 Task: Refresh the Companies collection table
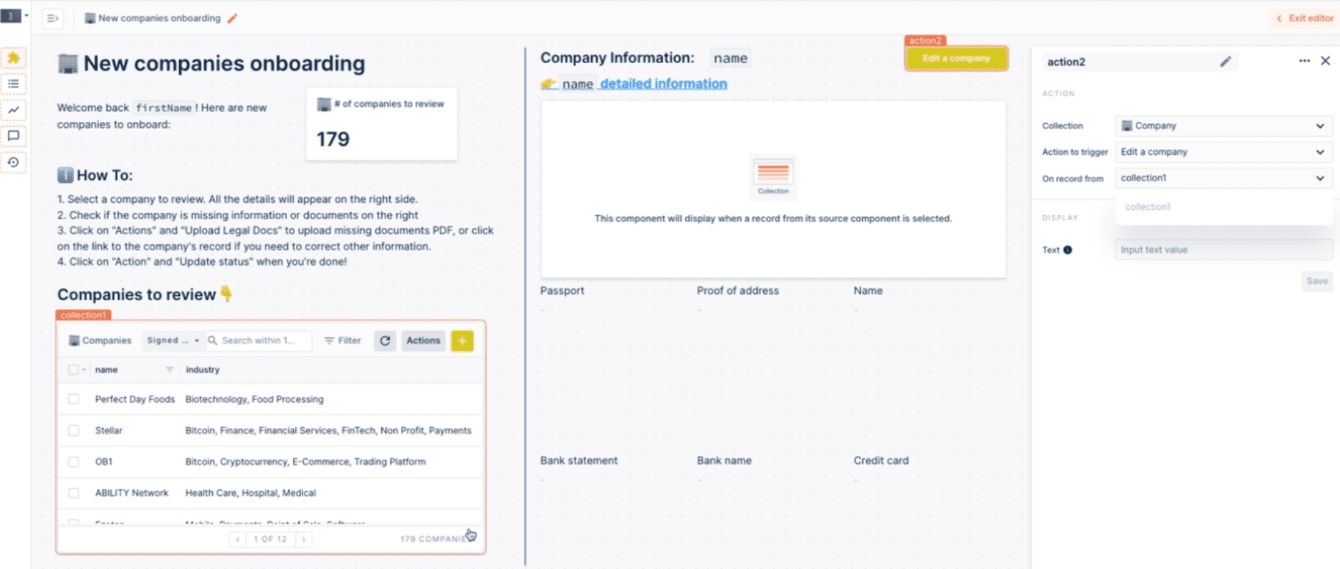click(385, 341)
